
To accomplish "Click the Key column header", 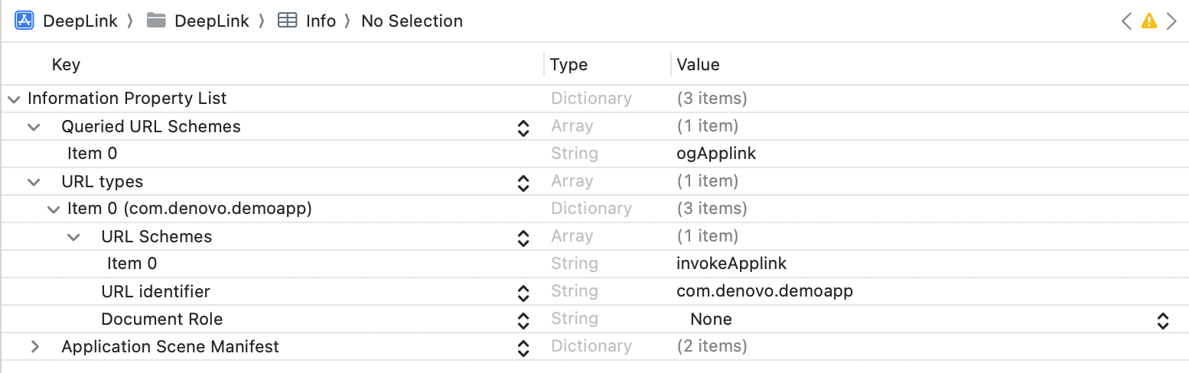I will pyautogui.click(x=66, y=64).
